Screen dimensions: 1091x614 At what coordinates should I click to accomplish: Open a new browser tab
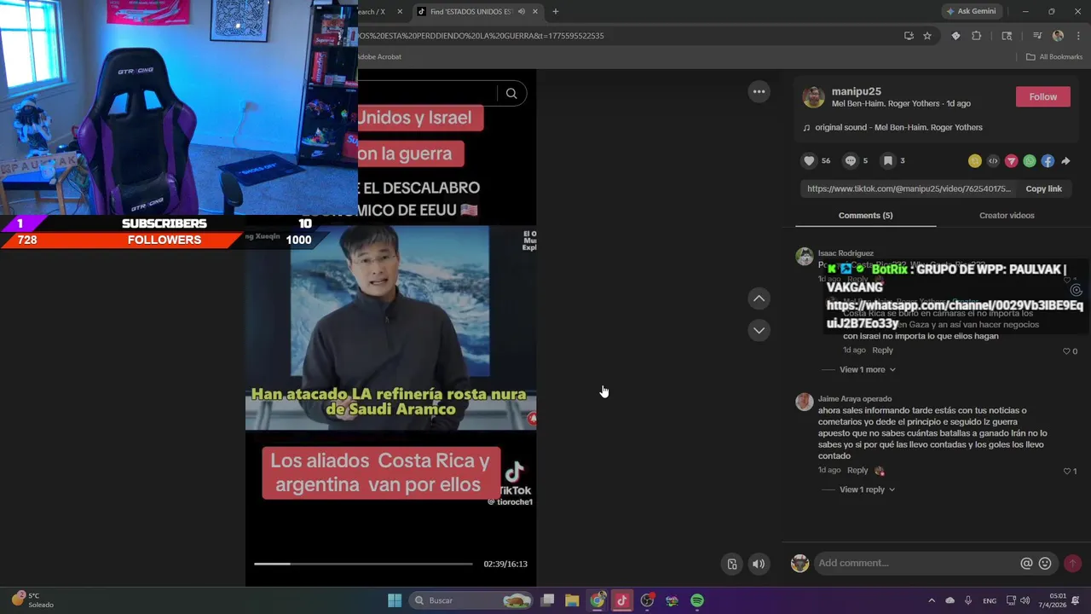click(556, 12)
